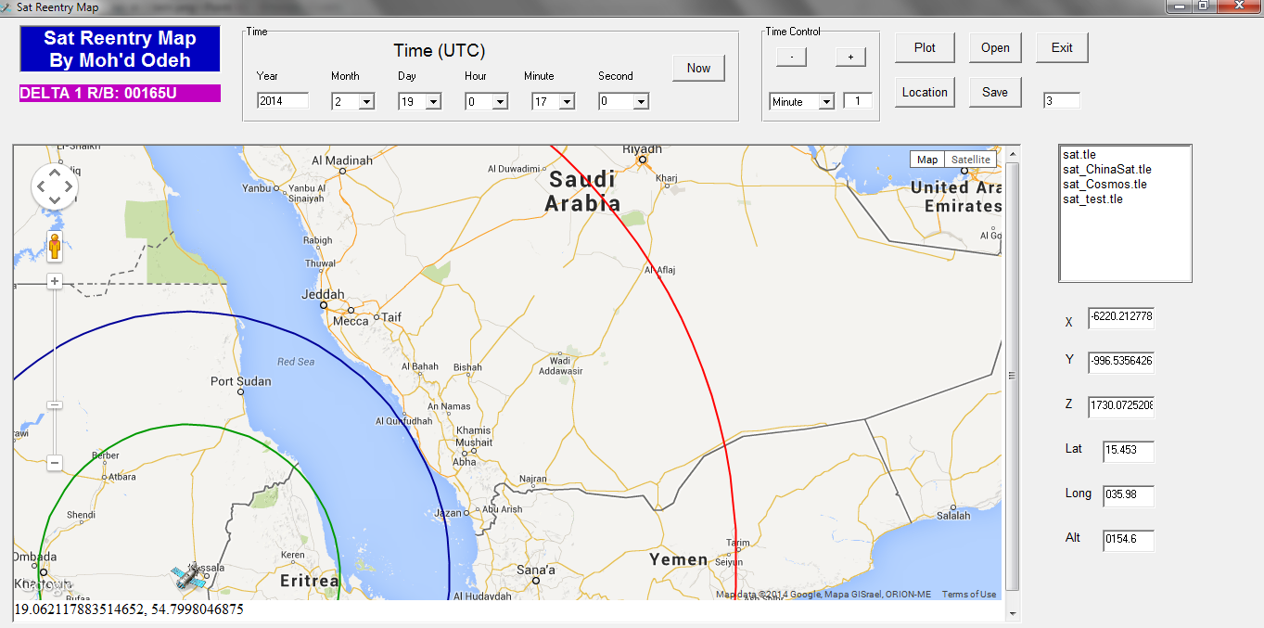
Task: Click the Sat Reentry Map title bar icon
Action: click(x=7, y=7)
